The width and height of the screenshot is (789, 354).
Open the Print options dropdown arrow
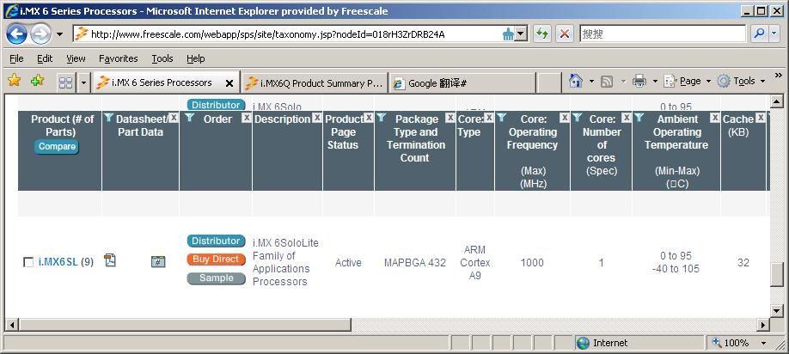point(655,81)
